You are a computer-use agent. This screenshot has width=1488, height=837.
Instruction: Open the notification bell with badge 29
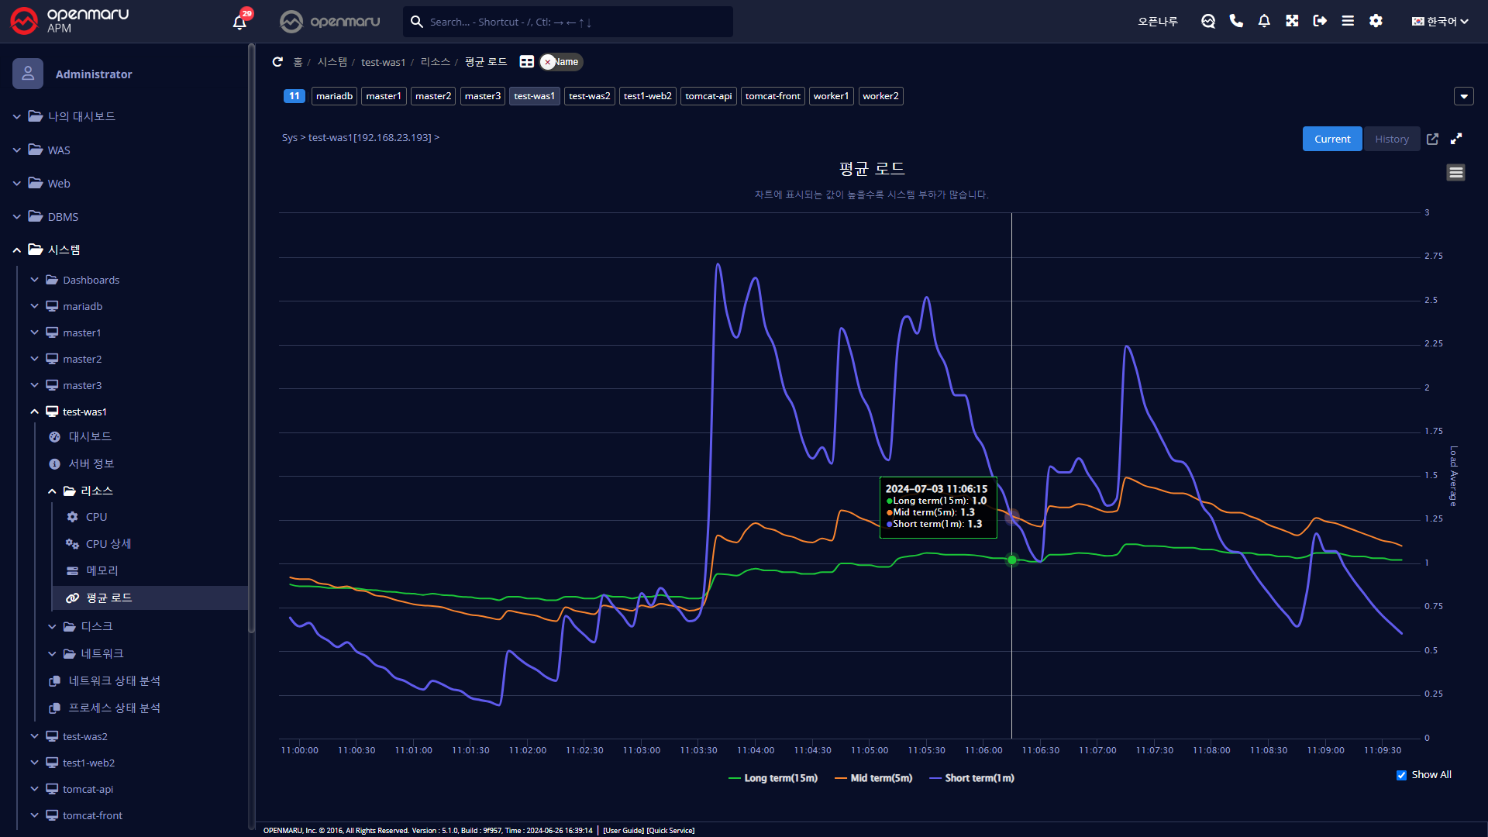(x=239, y=22)
